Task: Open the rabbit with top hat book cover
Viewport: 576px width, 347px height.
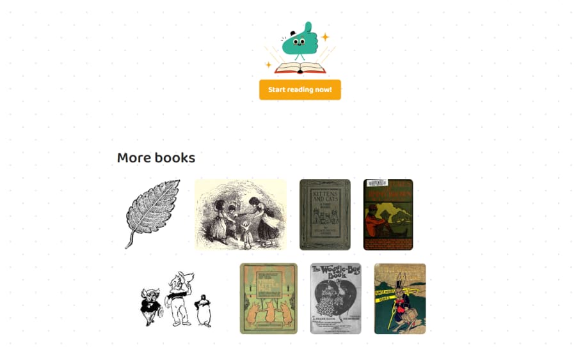Action: click(x=399, y=298)
